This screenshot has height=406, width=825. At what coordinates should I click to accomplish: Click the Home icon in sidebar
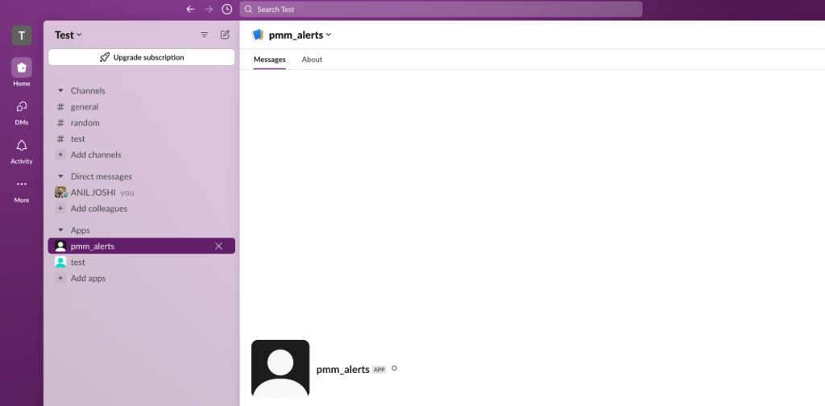(22, 68)
